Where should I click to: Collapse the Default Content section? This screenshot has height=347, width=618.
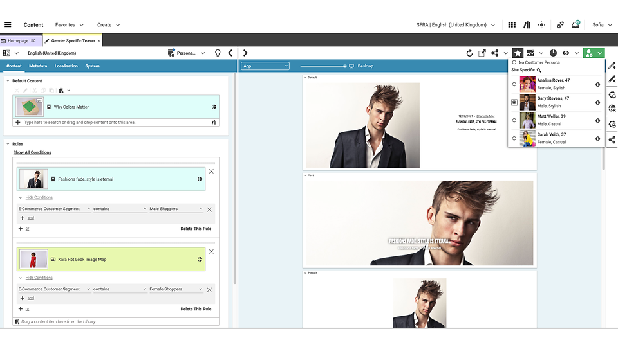8,81
